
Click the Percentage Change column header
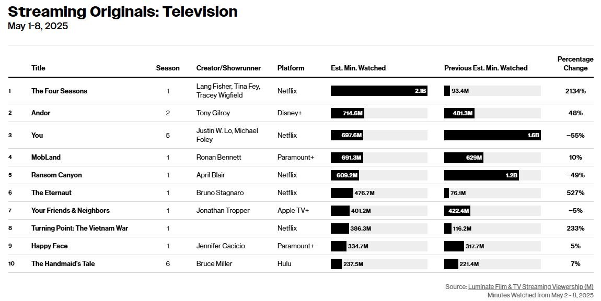point(575,64)
